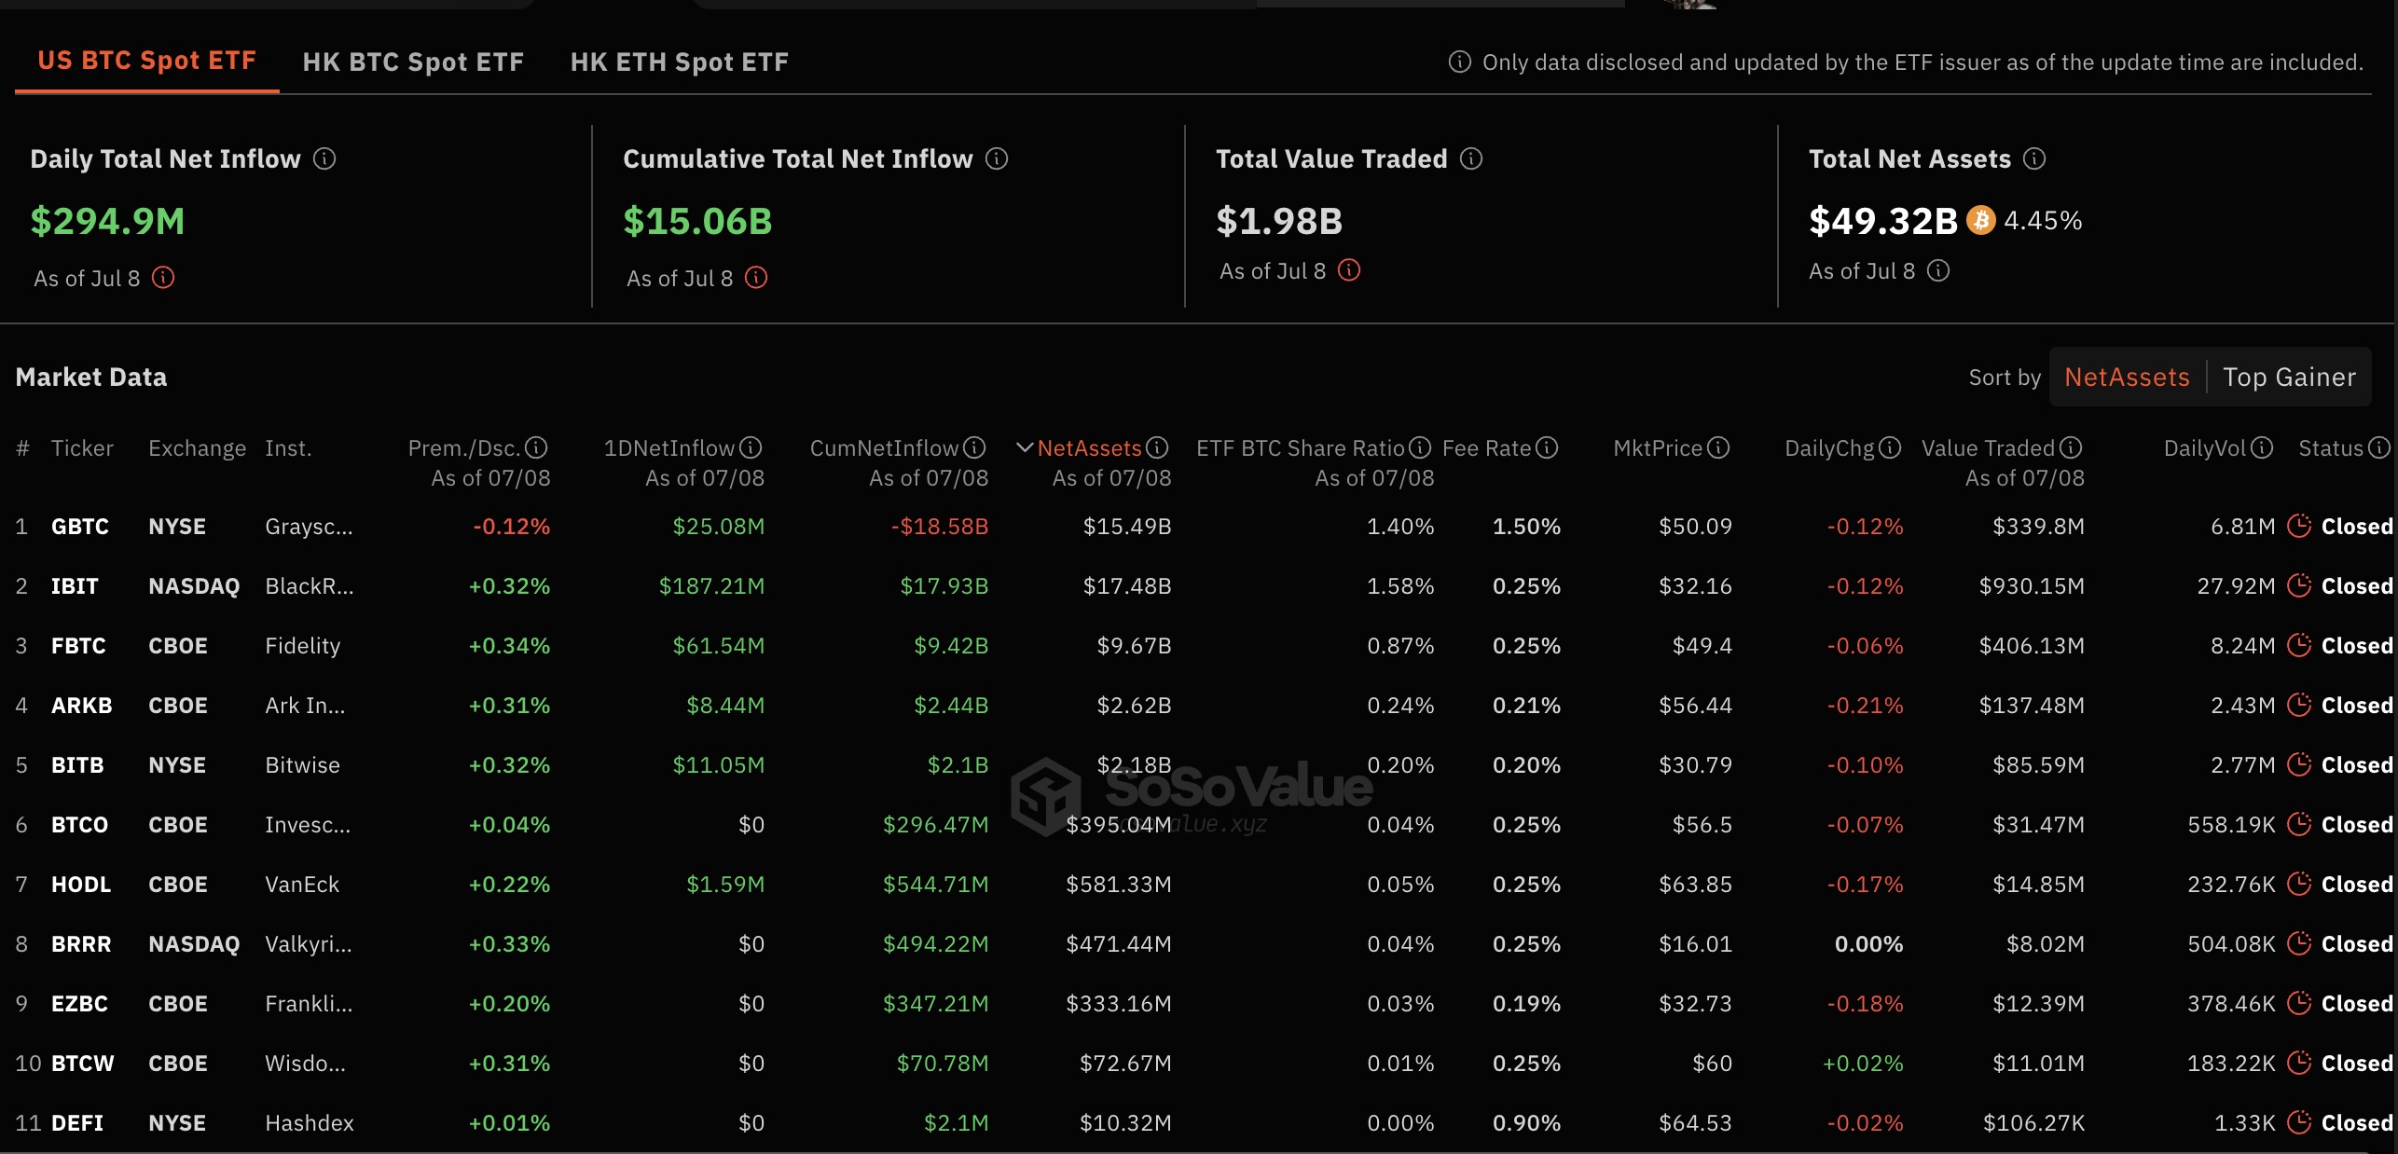Open BRRR ticker row
Image resolution: width=2398 pixels, height=1154 pixels.
click(81, 943)
